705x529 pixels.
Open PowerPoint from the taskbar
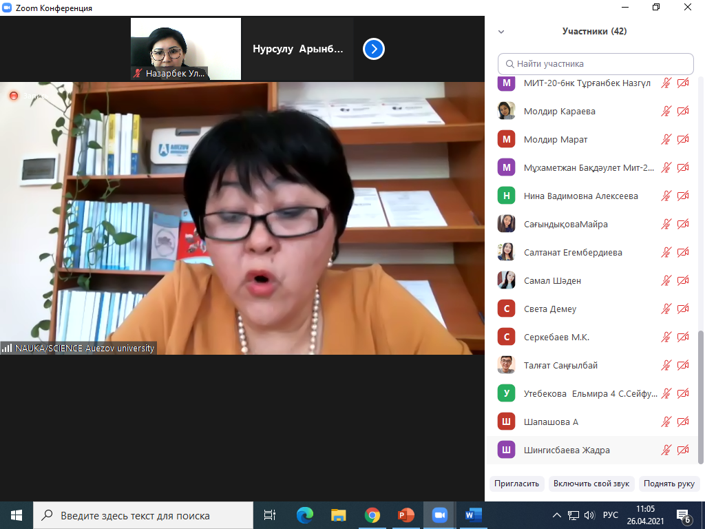406,515
